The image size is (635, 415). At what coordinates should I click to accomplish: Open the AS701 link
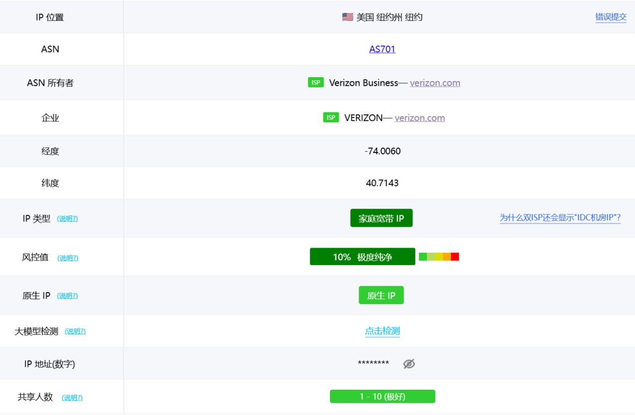(x=382, y=49)
